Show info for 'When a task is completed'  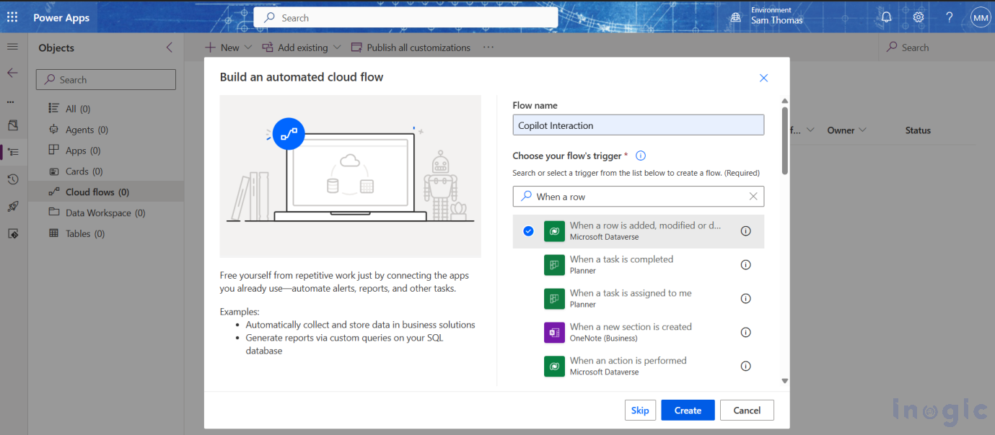(x=745, y=264)
